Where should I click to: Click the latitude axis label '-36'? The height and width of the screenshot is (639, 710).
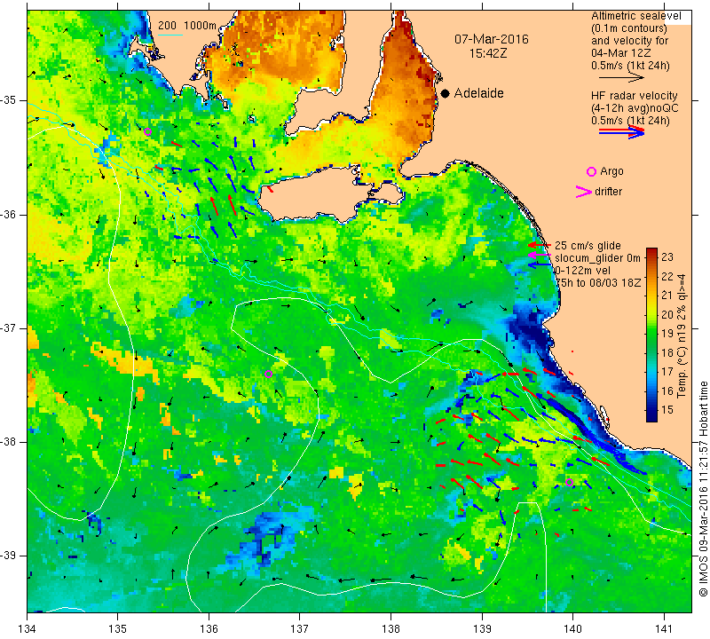pyautogui.click(x=9, y=214)
